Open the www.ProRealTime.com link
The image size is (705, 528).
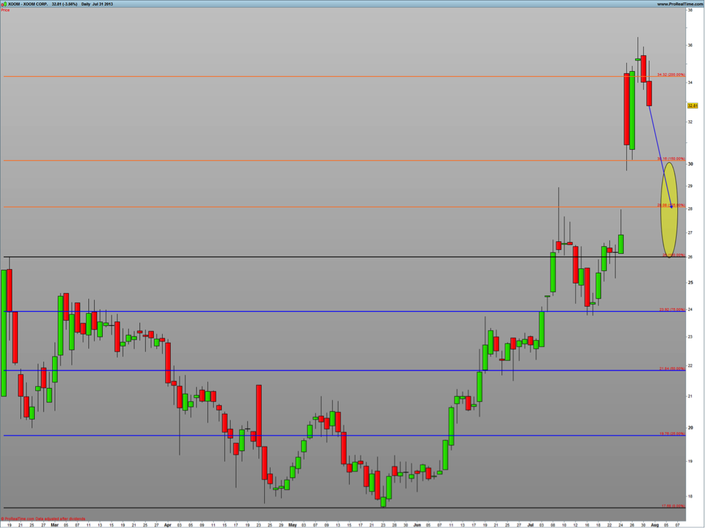(680, 4)
